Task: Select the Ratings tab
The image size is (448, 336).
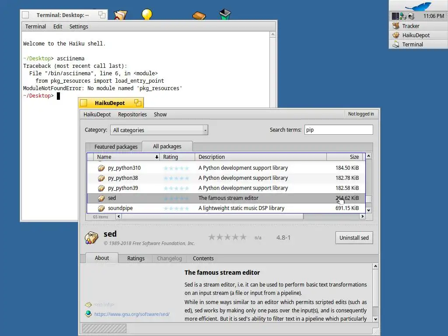Action: [136, 258]
